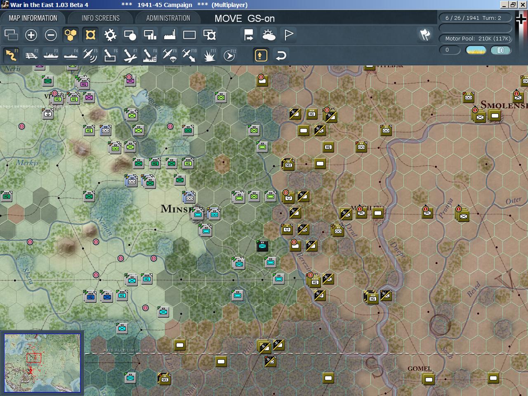Viewport: 528px width, 396px height.
Task: Zoom out with the minus icon
Action: pyautogui.click(x=51, y=35)
